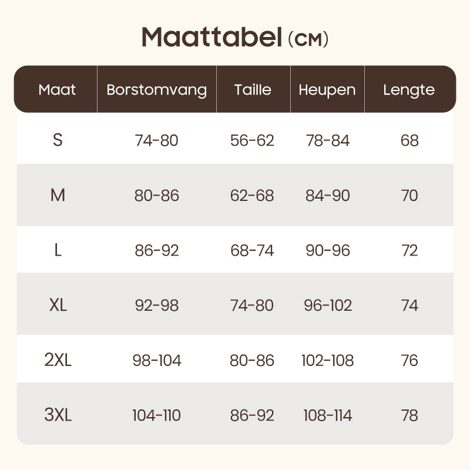Select size L row label
This screenshot has height=470, width=470.
click(x=58, y=250)
